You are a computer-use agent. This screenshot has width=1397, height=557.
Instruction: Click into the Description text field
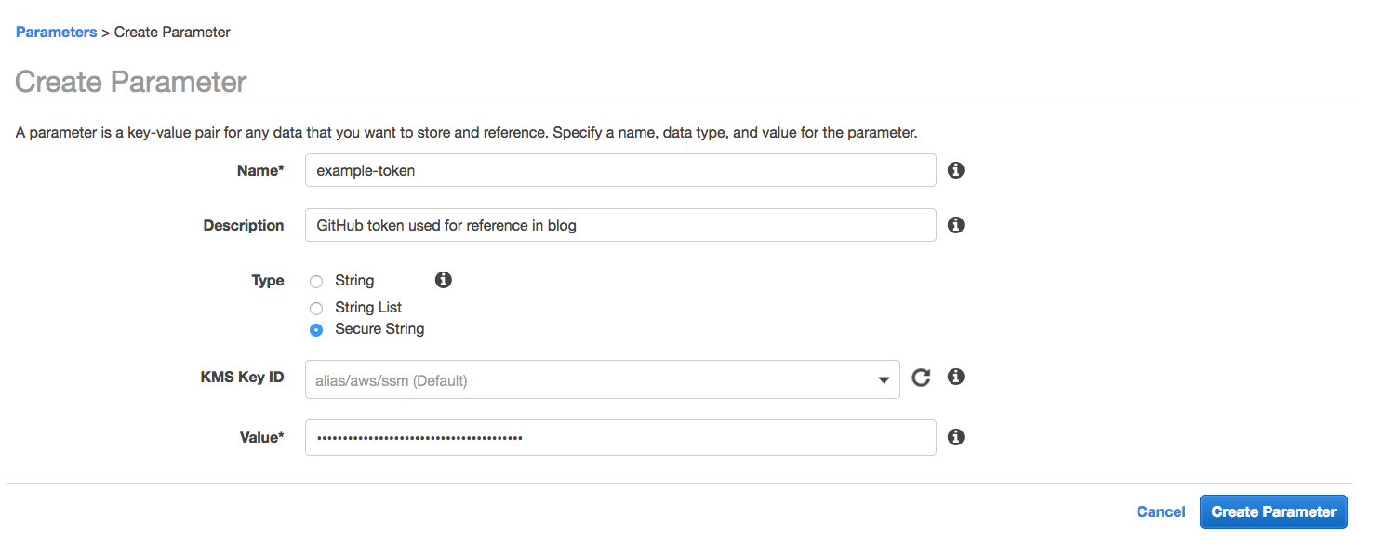click(620, 225)
